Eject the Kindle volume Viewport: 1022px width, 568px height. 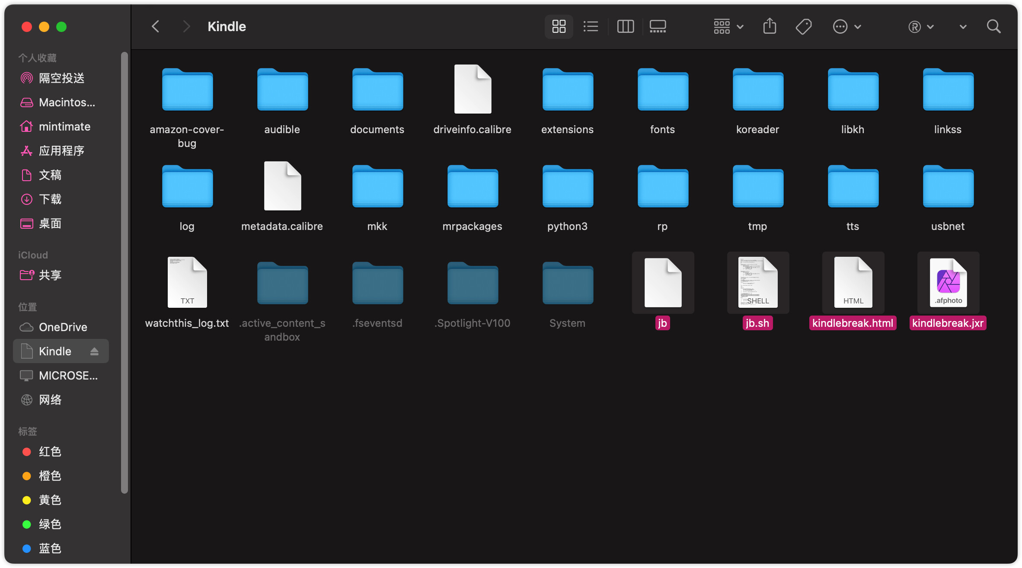(x=94, y=351)
